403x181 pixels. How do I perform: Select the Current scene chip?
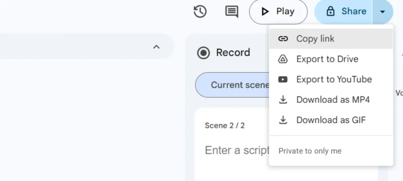pos(232,85)
